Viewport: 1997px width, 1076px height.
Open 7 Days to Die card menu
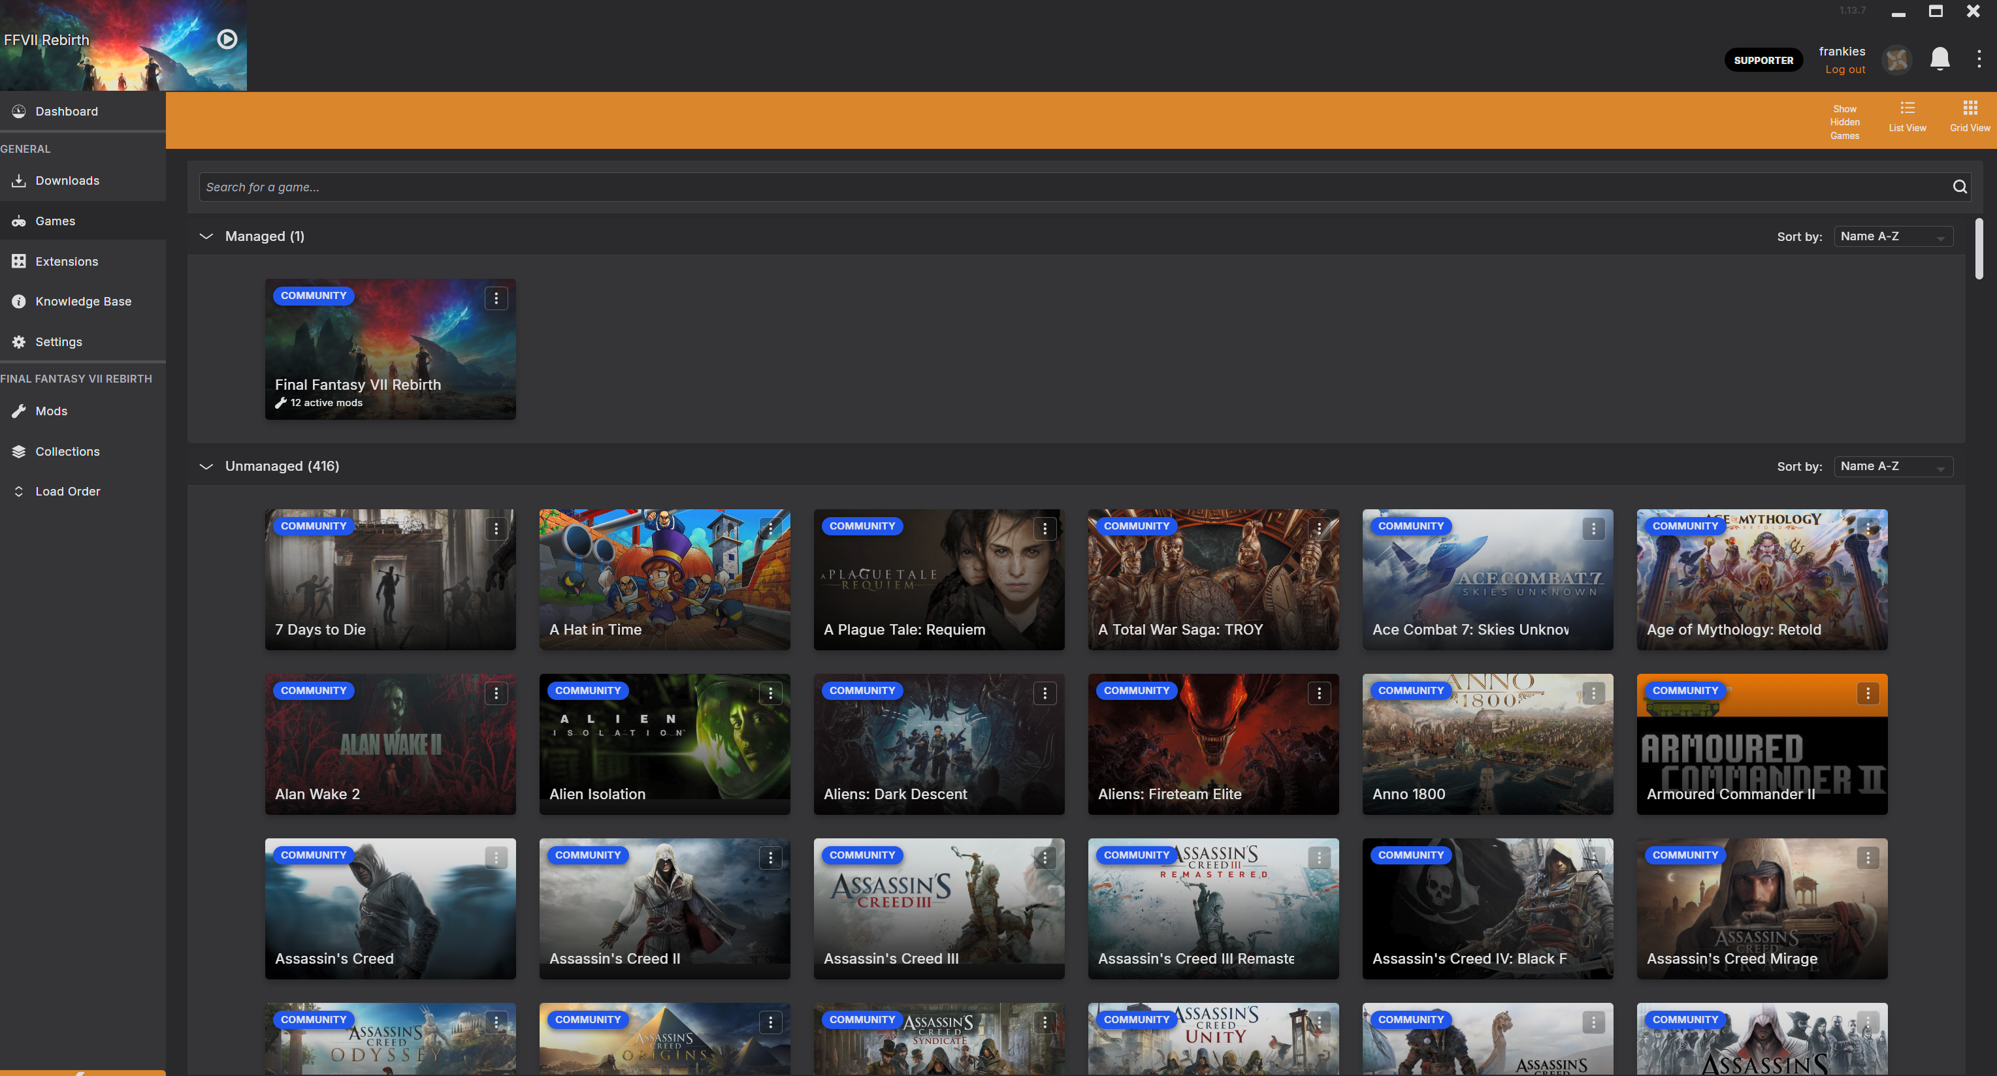pyautogui.click(x=496, y=528)
